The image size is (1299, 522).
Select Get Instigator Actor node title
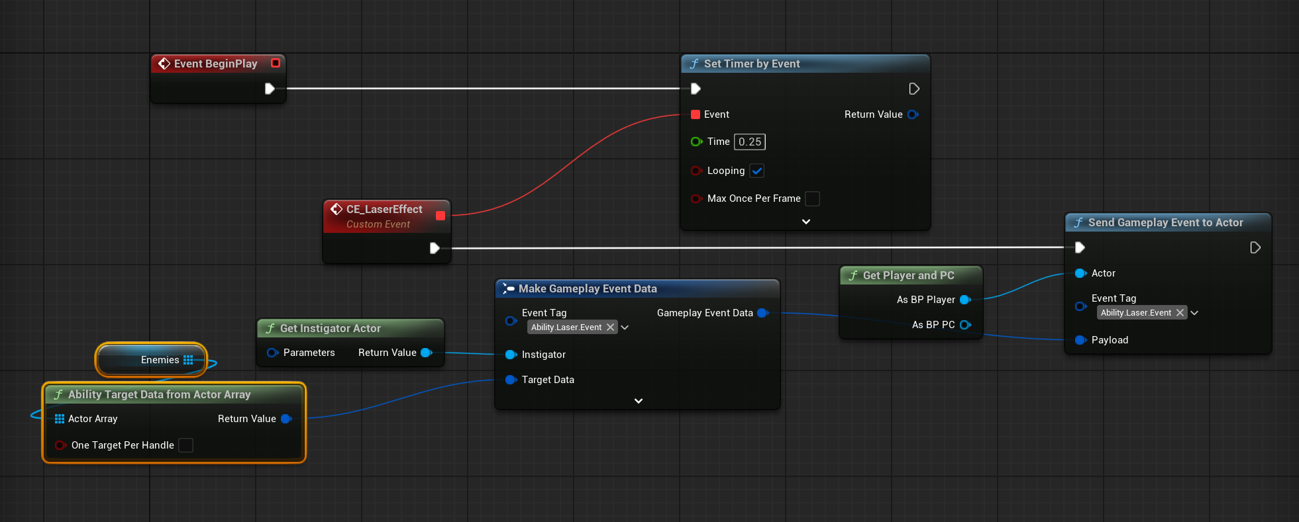point(331,328)
